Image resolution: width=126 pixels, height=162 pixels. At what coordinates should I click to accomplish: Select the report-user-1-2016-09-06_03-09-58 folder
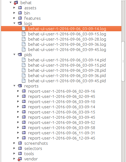pyautogui.click(x=61, y=128)
